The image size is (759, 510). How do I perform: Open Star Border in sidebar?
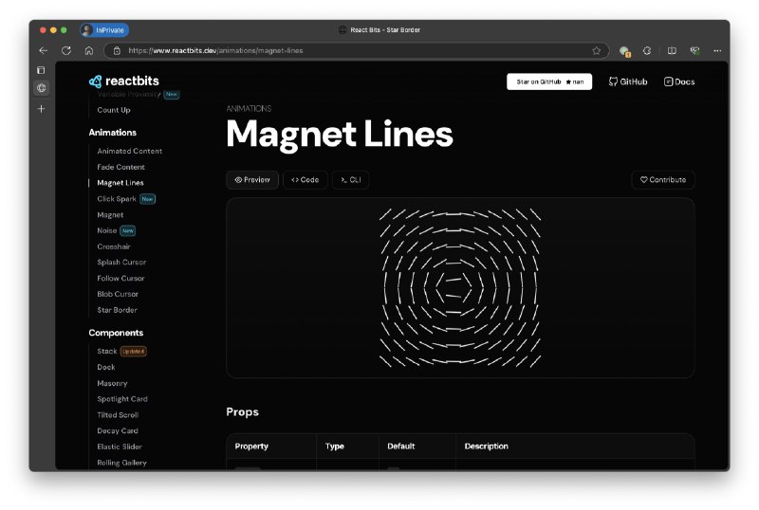117,310
